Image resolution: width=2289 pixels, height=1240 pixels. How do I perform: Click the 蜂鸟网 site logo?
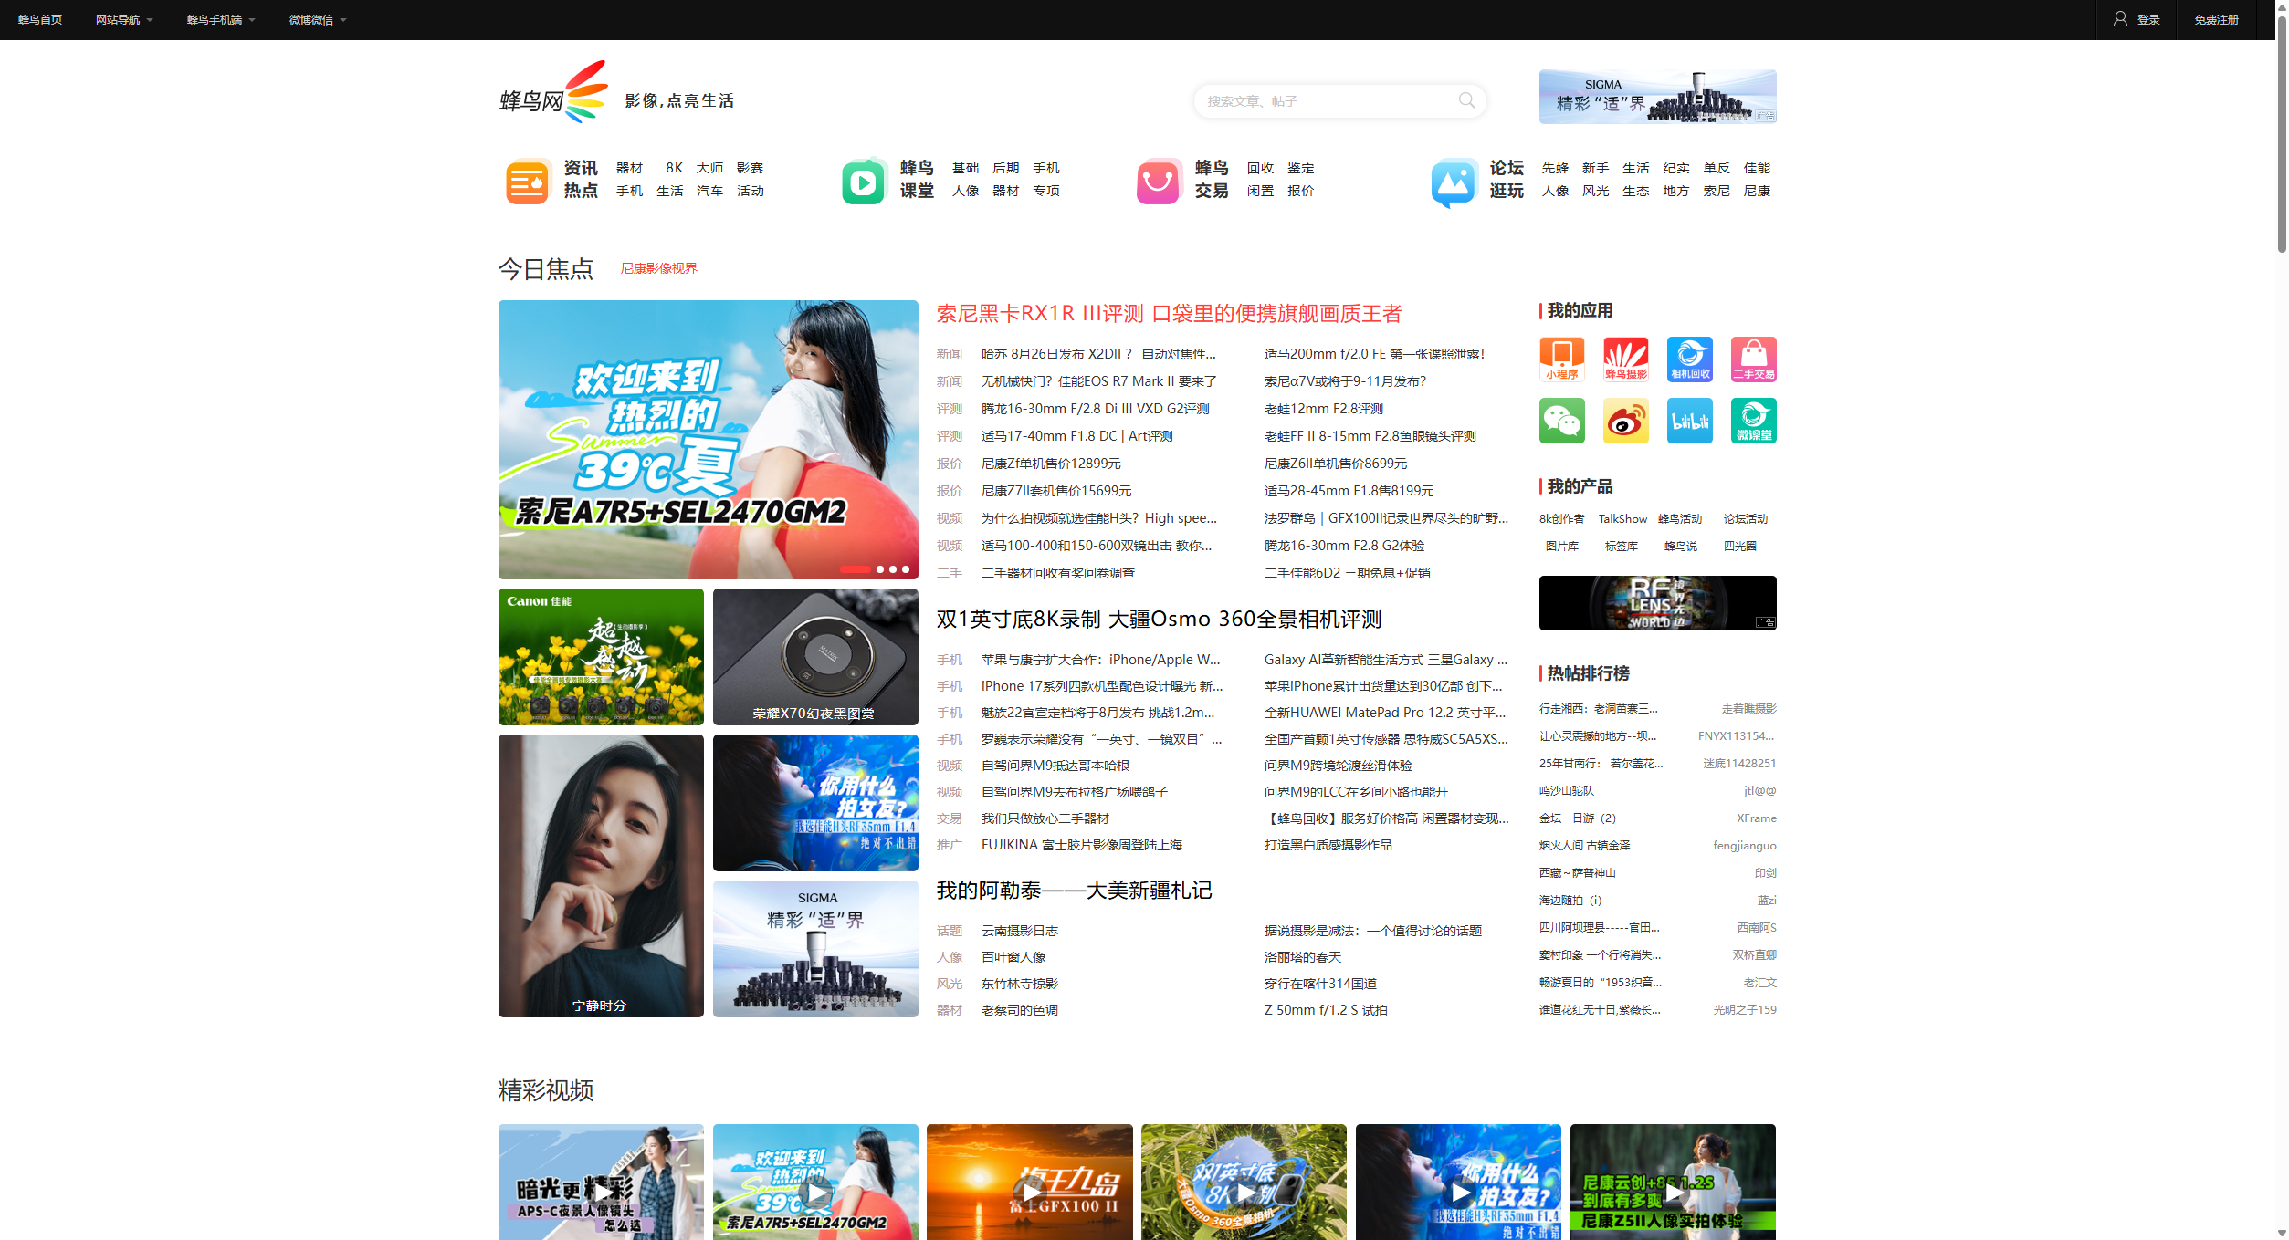click(x=553, y=93)
